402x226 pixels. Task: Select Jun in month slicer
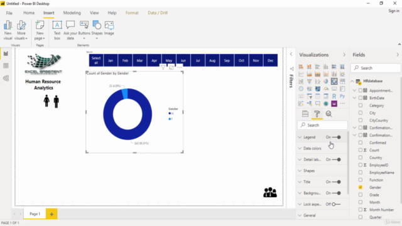pyautogui.click(x=183, y=60)
